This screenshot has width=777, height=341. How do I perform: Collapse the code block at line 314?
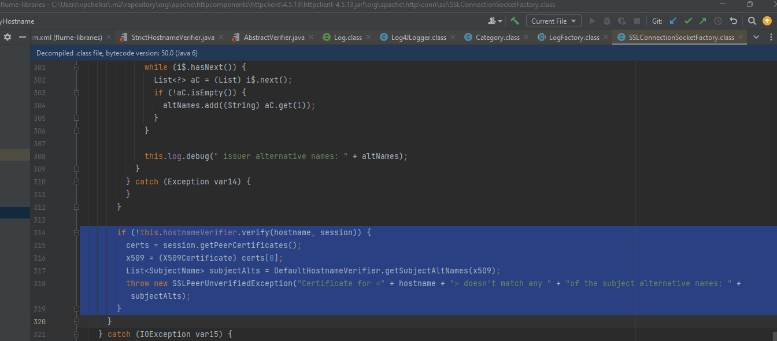pyautogui.click(x=76, y=232)
